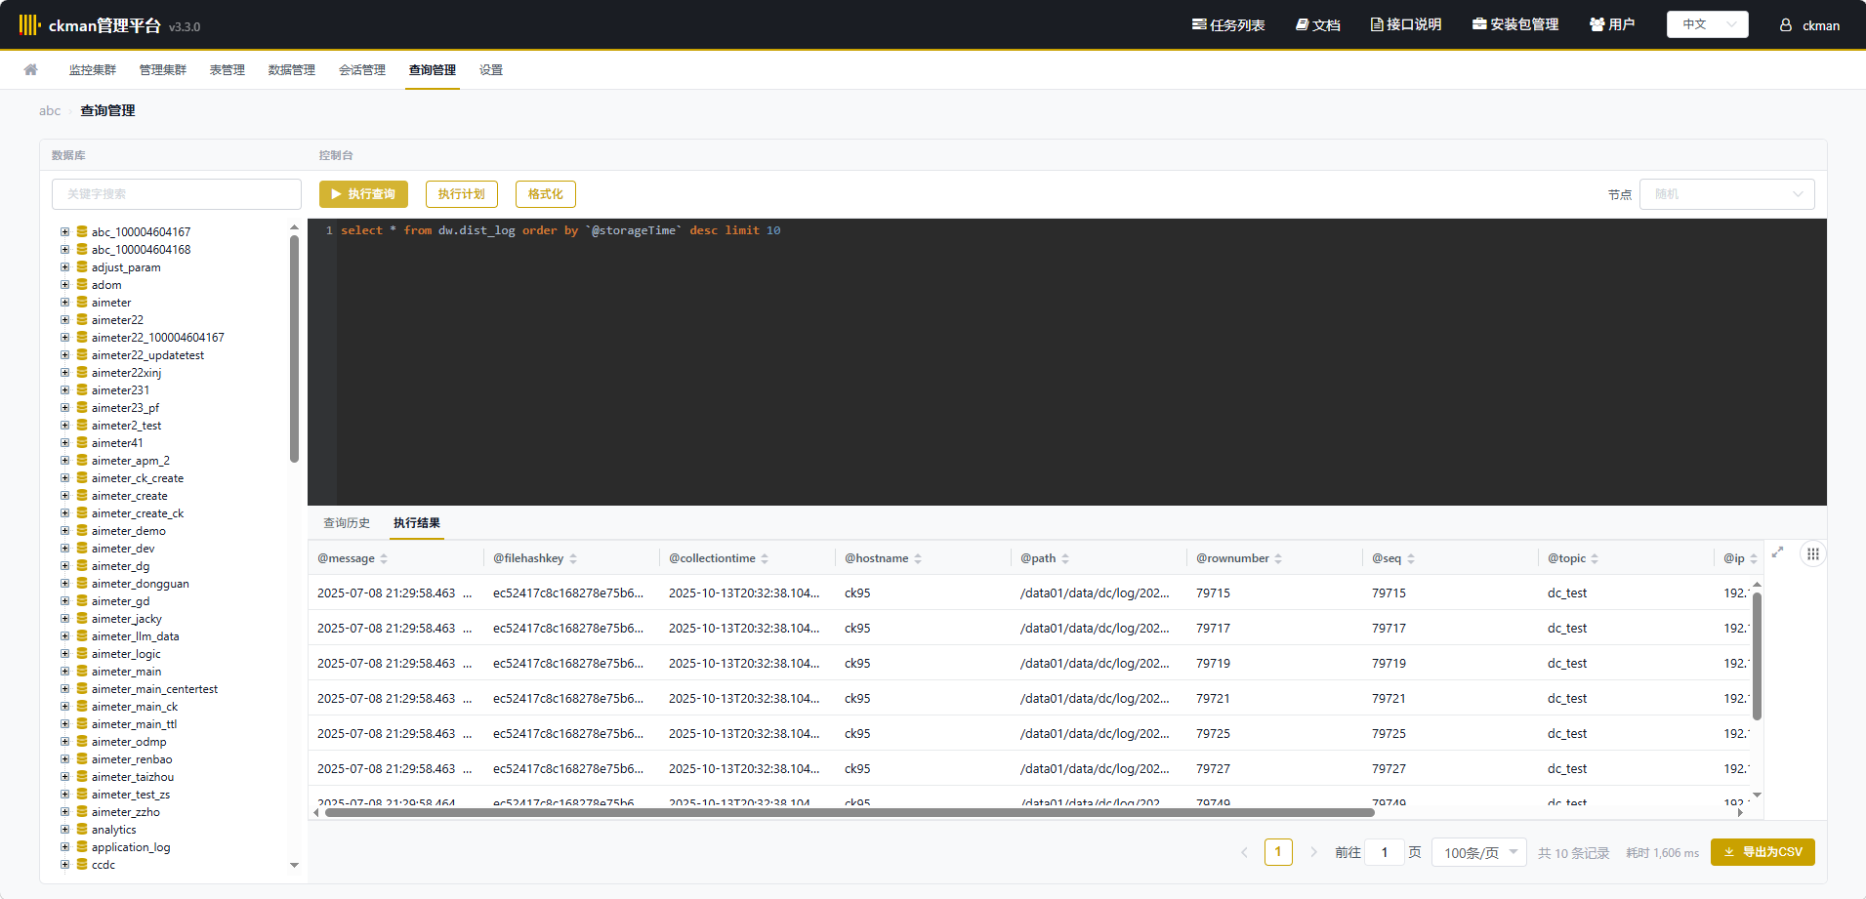The image size is (1866, 899).
Task: Expand results table to fullscreen
Action: pos(1777,552)
